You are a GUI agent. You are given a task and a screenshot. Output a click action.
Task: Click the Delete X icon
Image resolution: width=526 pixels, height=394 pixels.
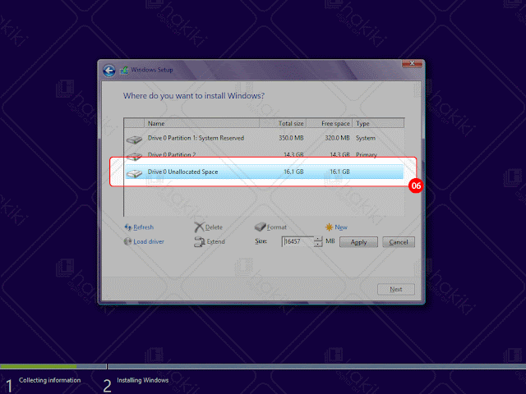(199, 227)
